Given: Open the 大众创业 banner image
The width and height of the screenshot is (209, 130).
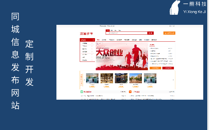Looking at the screenshot, I should coord(122,56).
